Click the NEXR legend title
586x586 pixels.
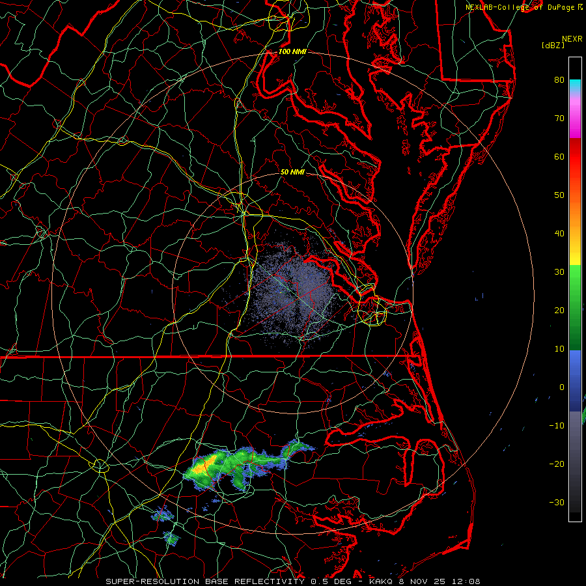coord(572,39)
